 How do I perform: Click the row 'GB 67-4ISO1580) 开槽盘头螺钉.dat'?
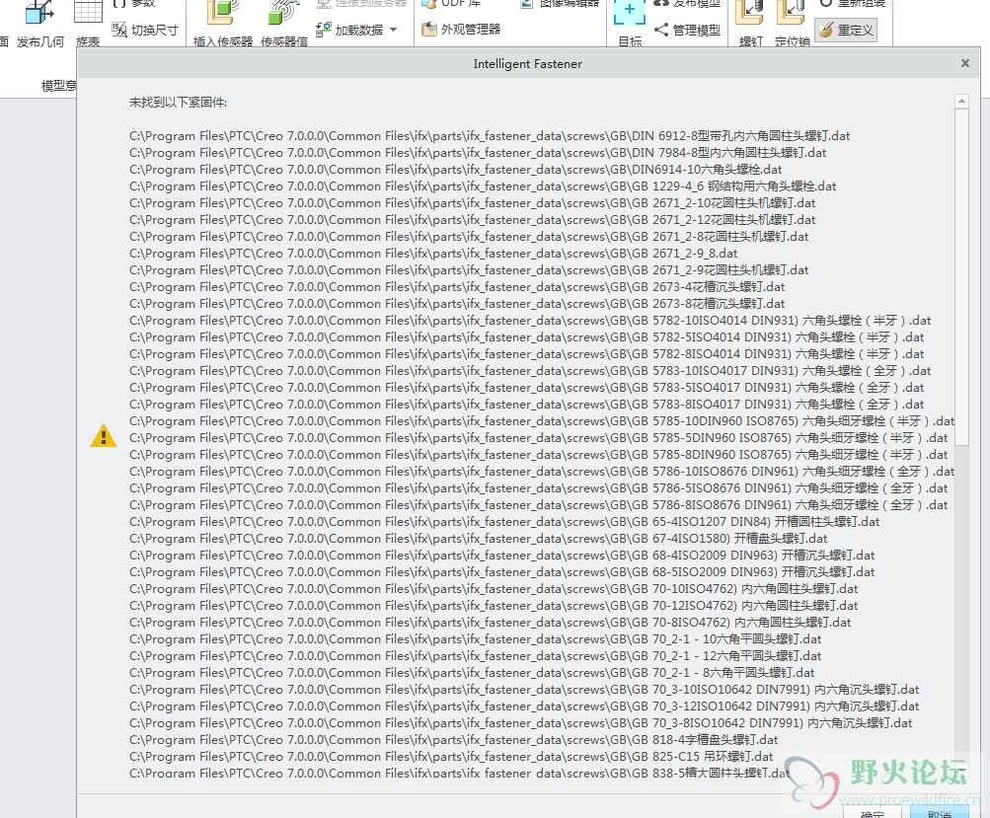click(x=478, y=539)
